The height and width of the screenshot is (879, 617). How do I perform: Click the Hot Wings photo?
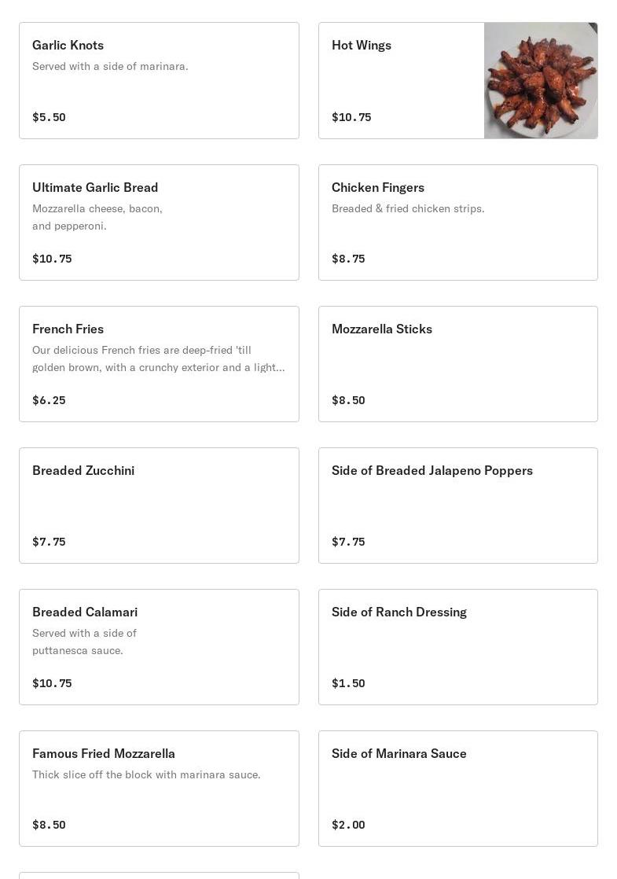(541, 81)
